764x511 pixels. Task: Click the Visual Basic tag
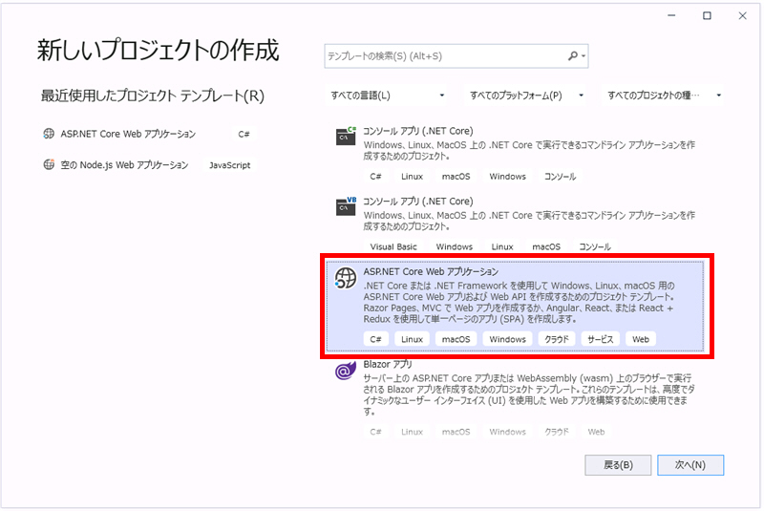tap(393, 246)
